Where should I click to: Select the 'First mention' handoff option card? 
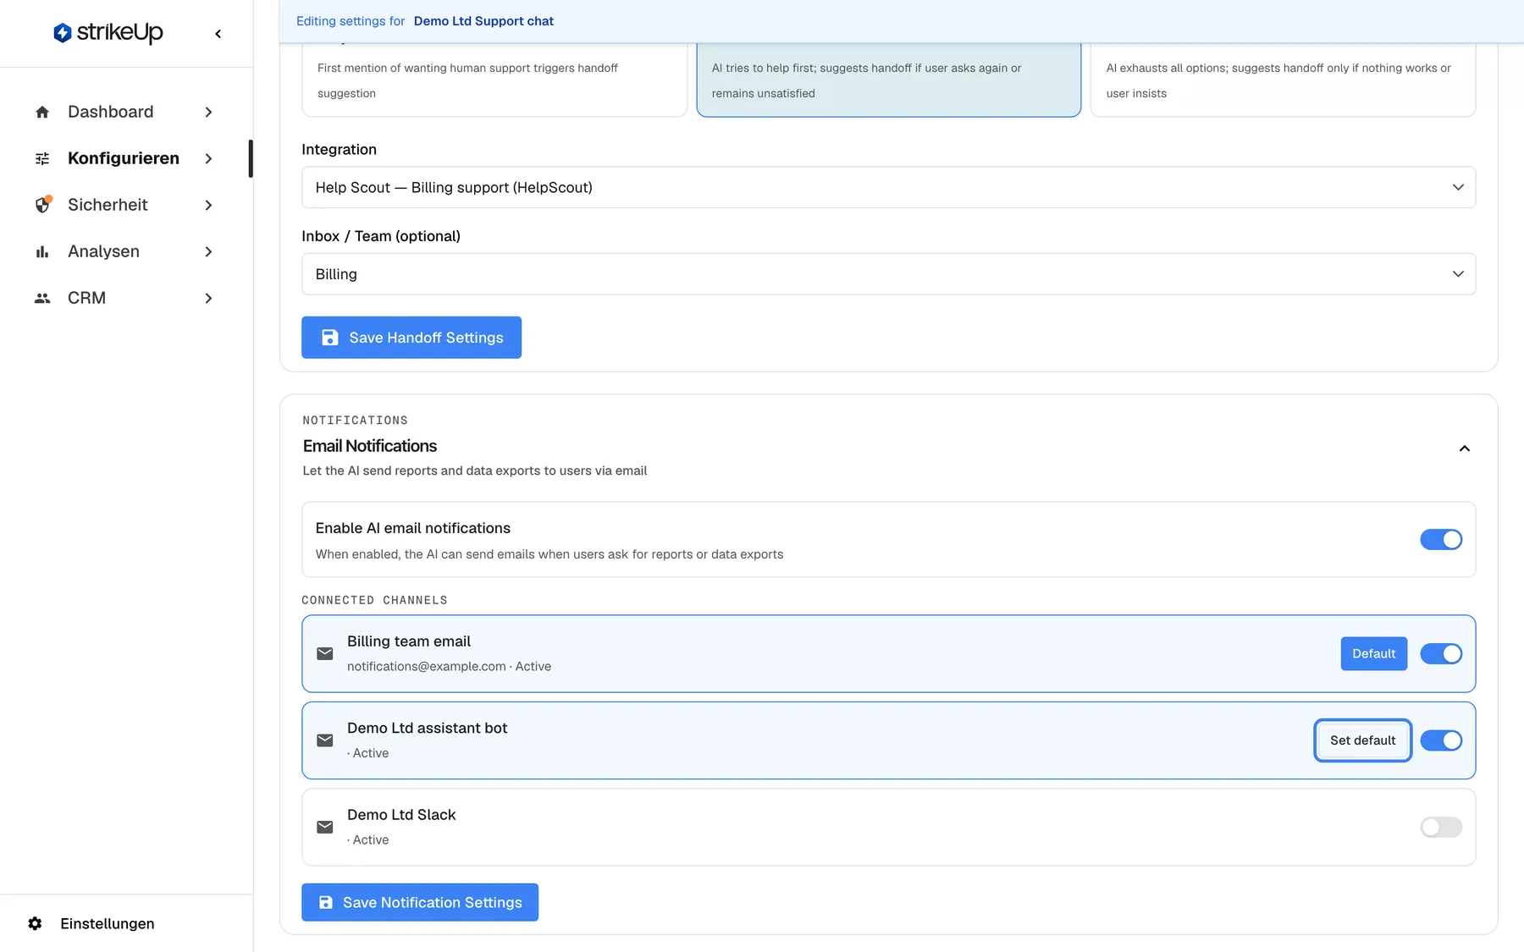tap(494, 80)
